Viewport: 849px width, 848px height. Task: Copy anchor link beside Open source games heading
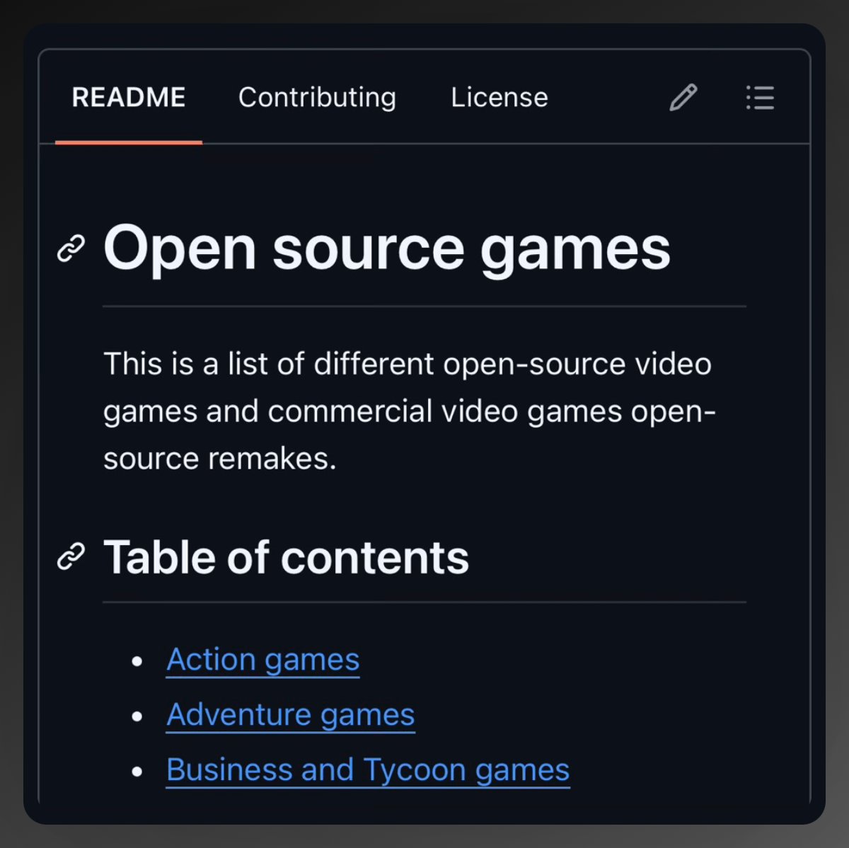[x=71, y=249]
